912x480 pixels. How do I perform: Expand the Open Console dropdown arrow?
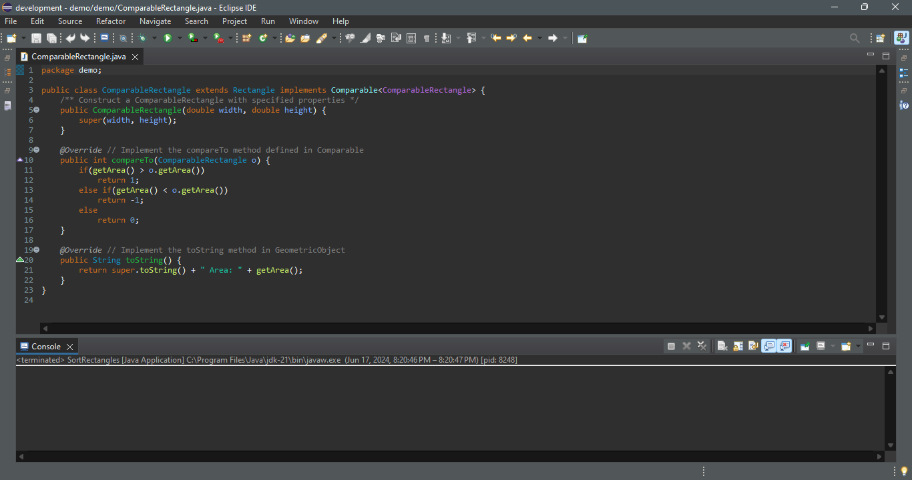click(857, 346)
